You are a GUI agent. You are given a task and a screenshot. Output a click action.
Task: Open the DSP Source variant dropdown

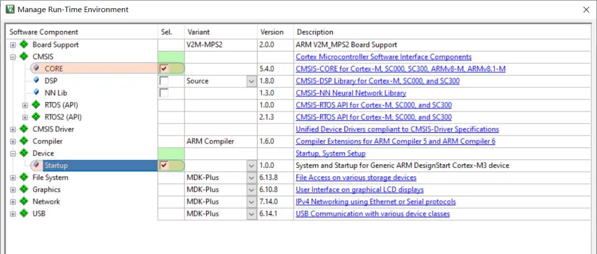[252, 81]
